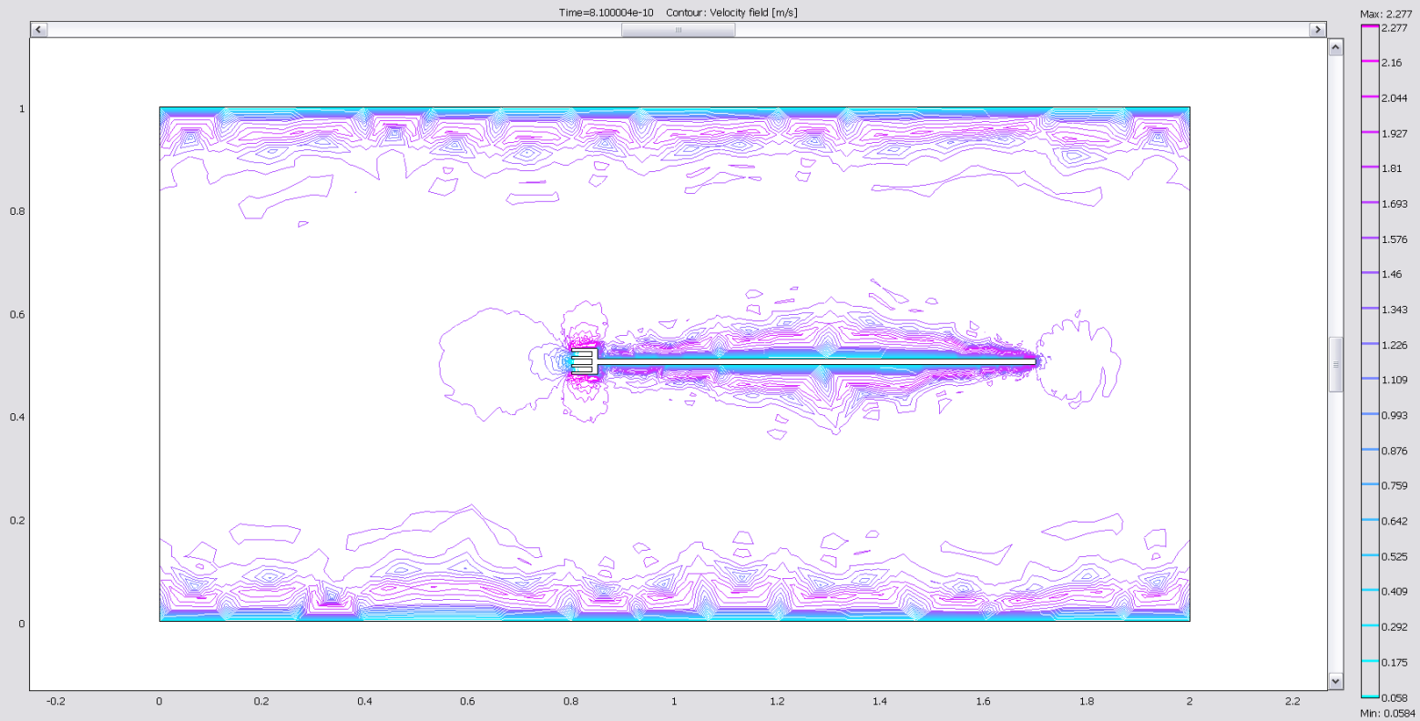The height and width of the screenshot is (721, 1420).
Task: Click the color legend bar
Action: pyautogui.click(x=1370, y=362)
